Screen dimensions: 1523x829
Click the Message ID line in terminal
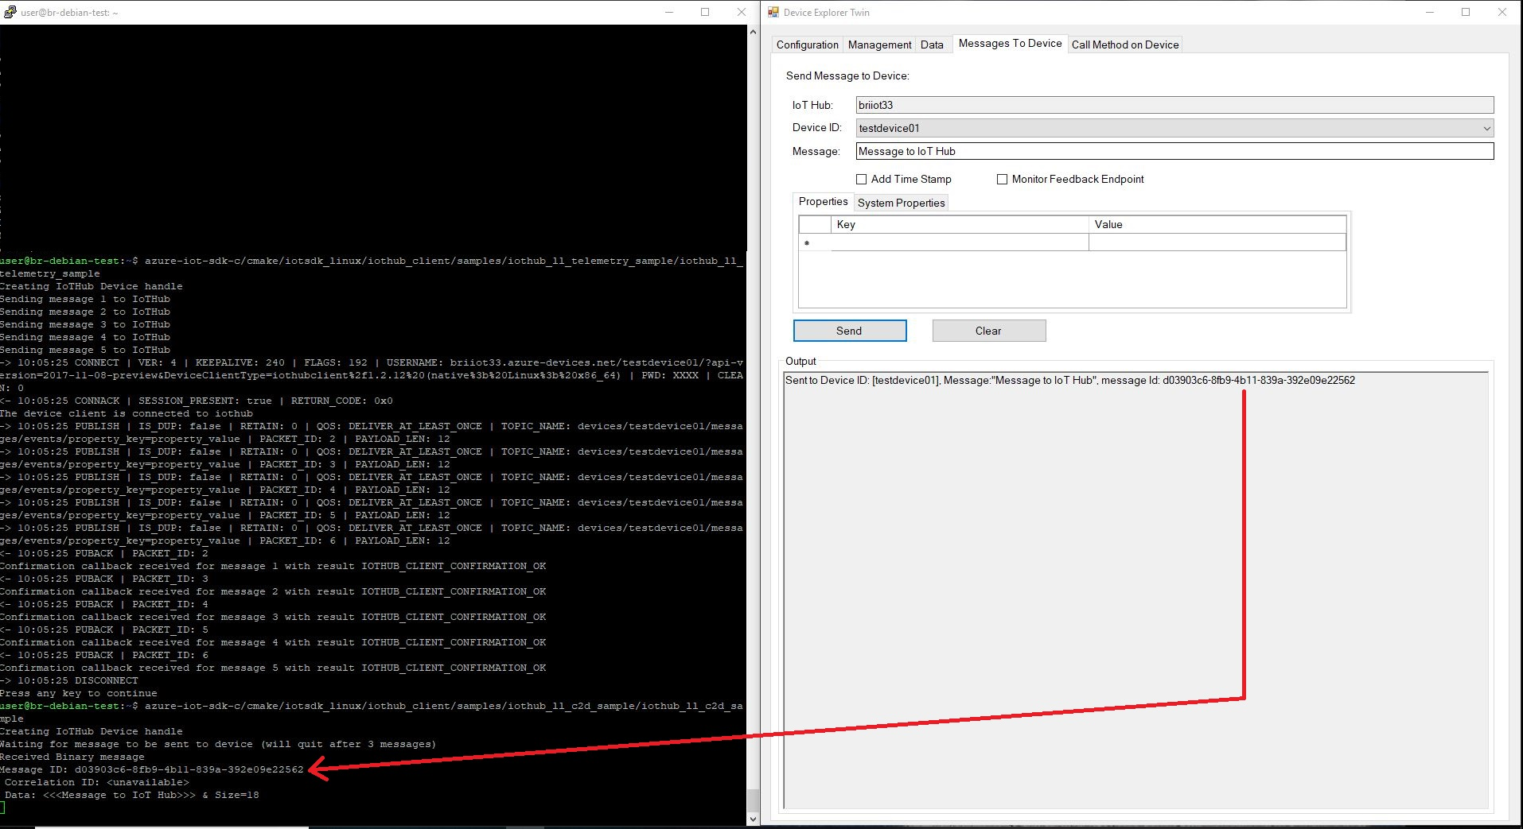click(152, 769)
